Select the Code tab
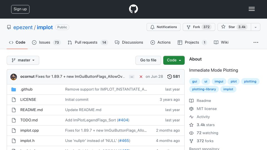267x150 pixels. coord(17,42)
